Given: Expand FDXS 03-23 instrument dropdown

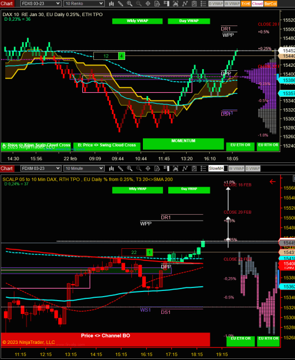Looking at the screenshot, I should (x=41, y=3).
